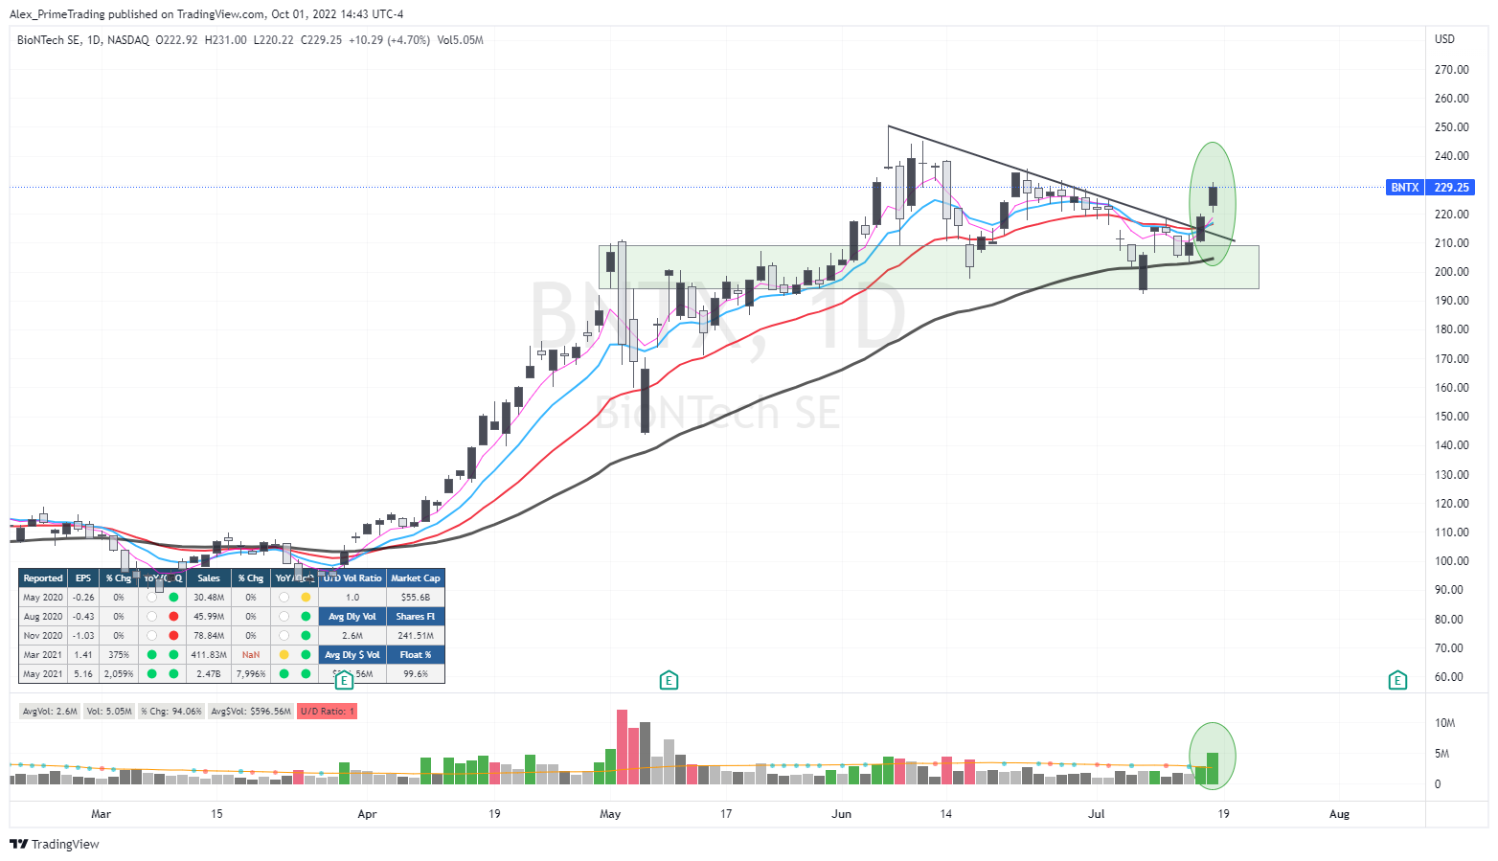Viewport: 1498px width, 861px height.
Task: Click the 411.83M sales cell
Action: click(x=209, y=654)
